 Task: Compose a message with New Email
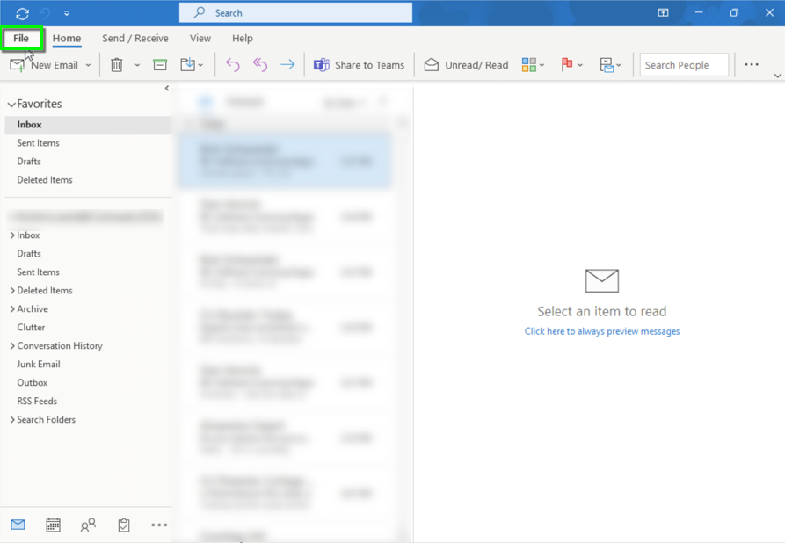(x=44, y=65)
